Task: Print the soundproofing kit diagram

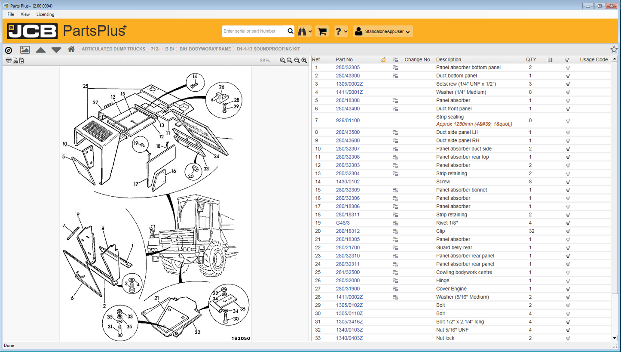Action: click(8, 60)
